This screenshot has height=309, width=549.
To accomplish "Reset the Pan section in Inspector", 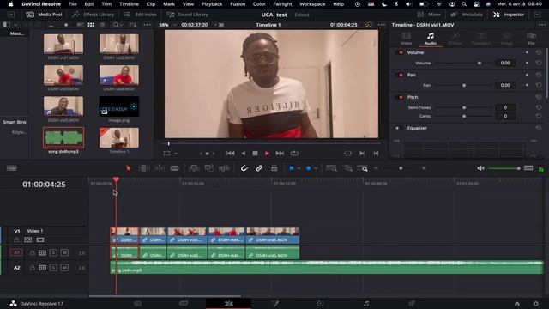I will (x=539, y=75).
